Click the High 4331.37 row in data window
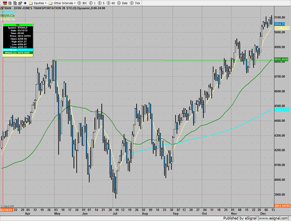This screenshot has width=291, height=221. (x=18, y=42)
